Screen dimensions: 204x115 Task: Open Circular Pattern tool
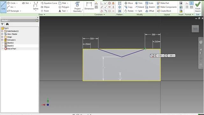[120, 7]
